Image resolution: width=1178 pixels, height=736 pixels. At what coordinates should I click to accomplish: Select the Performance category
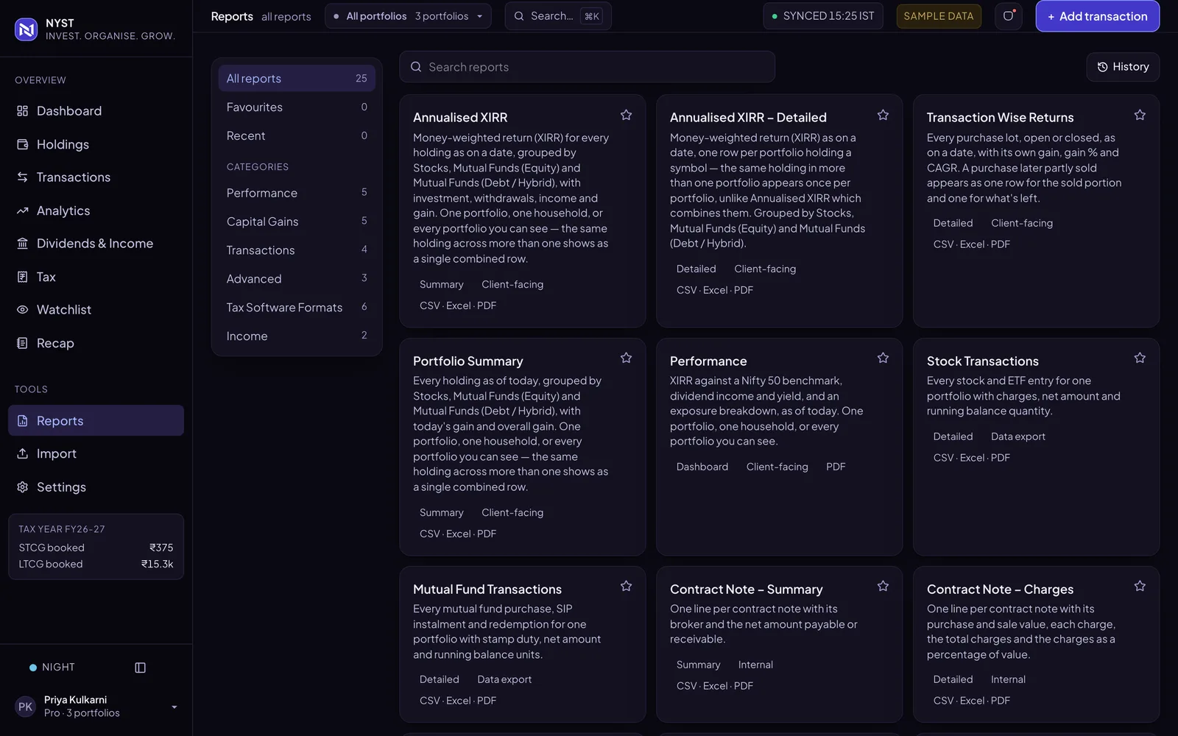tap(297, 193)
